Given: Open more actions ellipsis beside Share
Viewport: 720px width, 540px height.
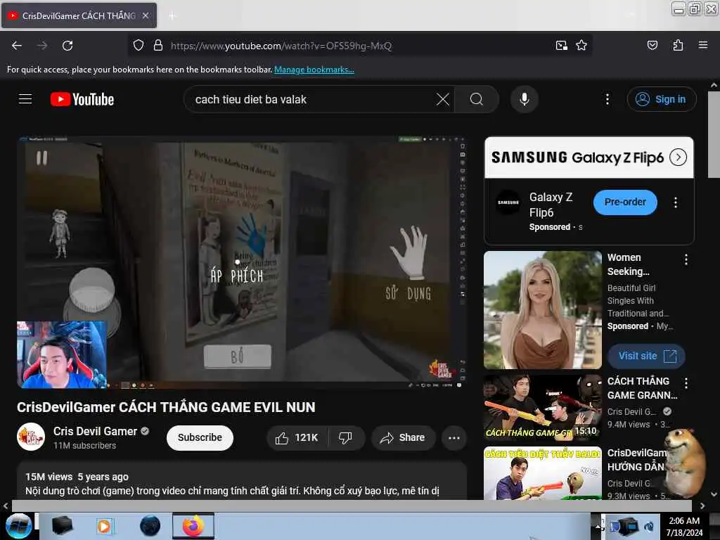Looking at the screenshot, I should (454, 437).
